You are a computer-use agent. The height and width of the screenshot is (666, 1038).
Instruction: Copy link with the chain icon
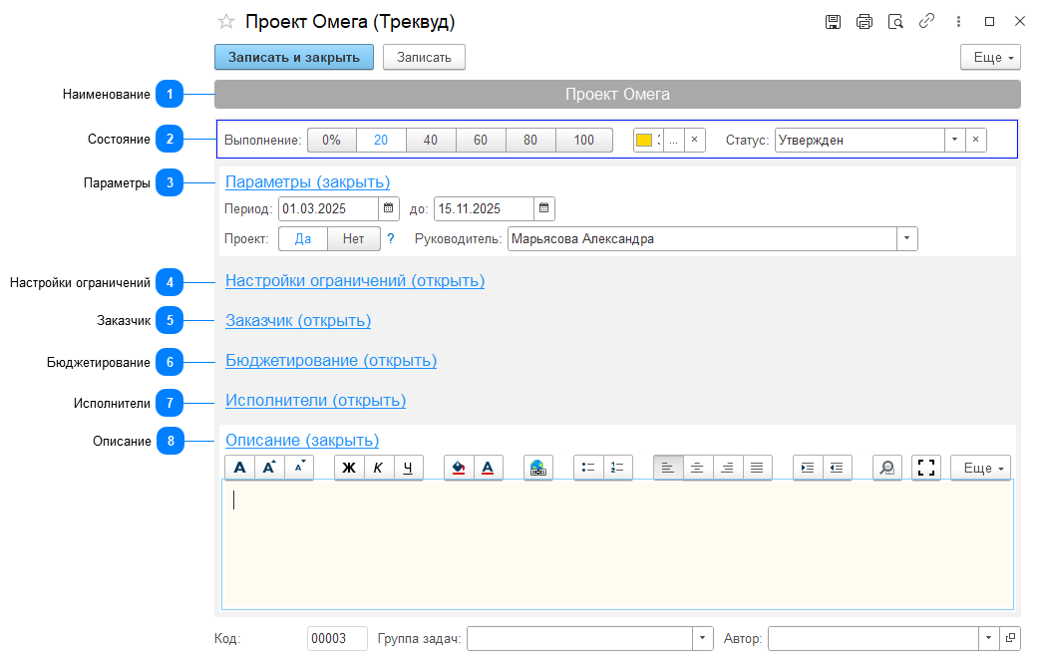926,21
